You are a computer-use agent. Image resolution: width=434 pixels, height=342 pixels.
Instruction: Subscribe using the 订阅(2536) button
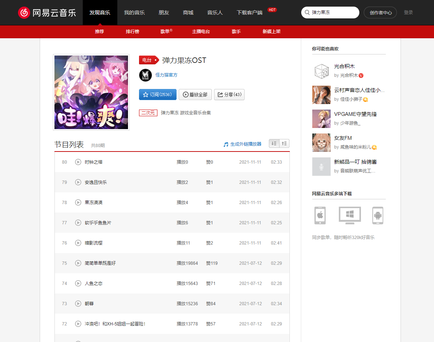tap(157, 95)
